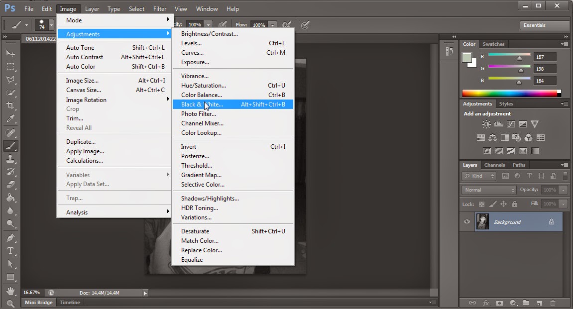Select the Move tool
This screenshot has height=309, width=573.
point(10,53)
